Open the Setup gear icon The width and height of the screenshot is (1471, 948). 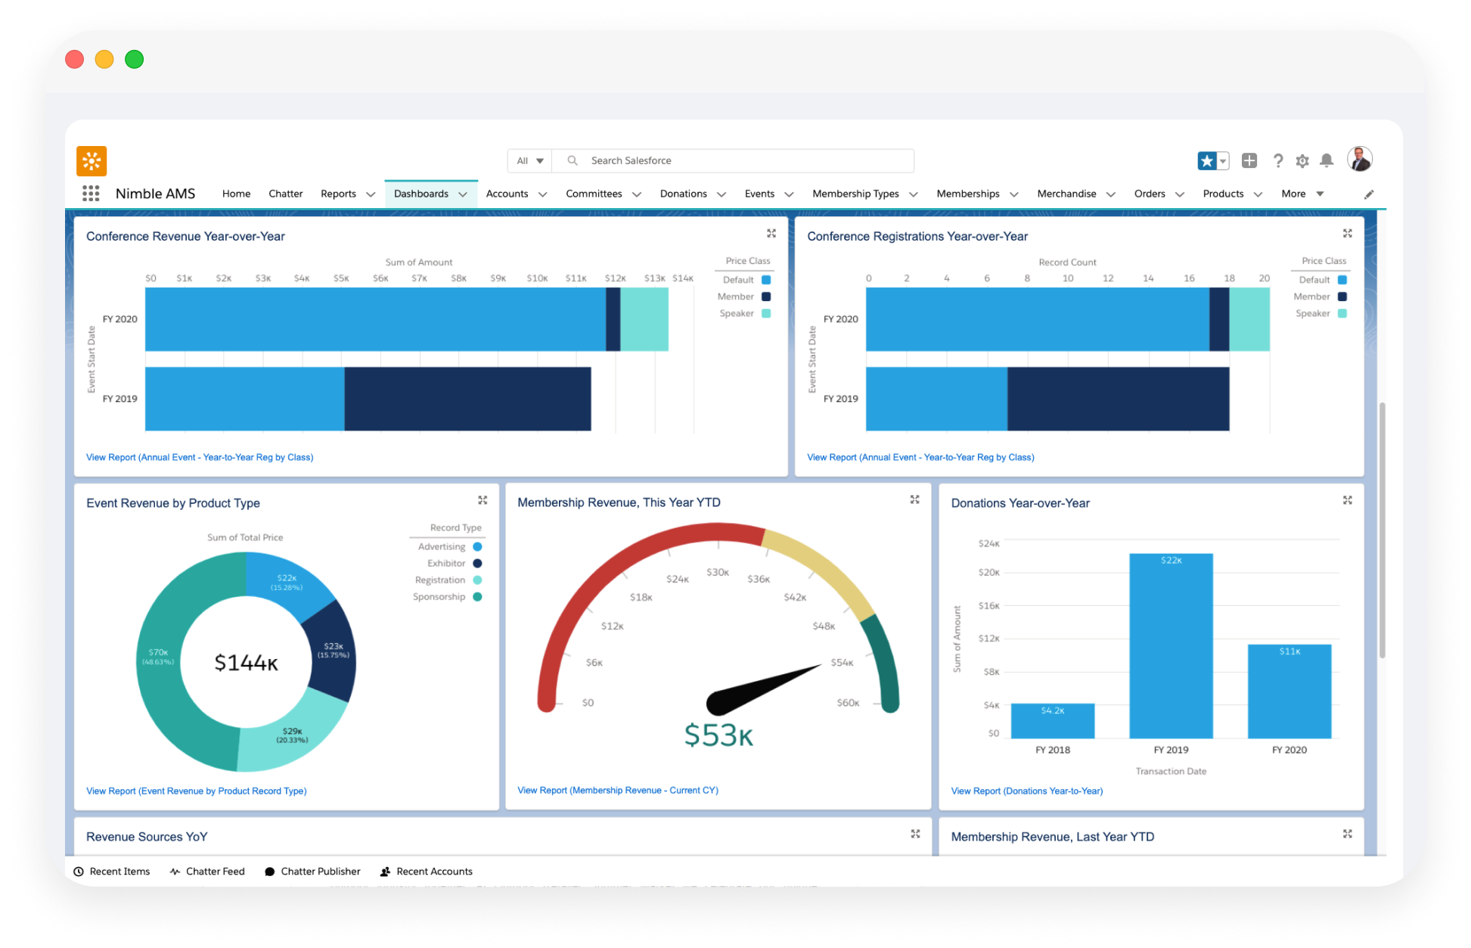[1302, 160]
